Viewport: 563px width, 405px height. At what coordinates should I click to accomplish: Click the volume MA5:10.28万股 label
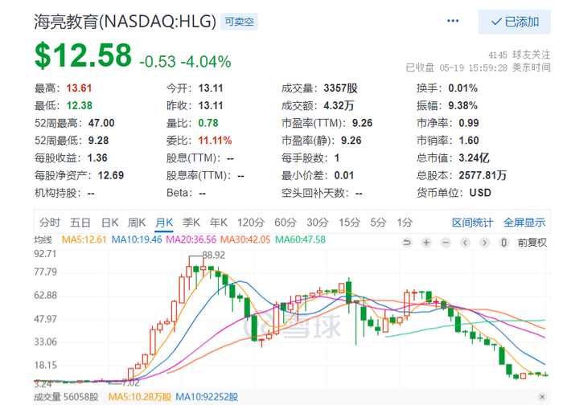pos(140,397)
